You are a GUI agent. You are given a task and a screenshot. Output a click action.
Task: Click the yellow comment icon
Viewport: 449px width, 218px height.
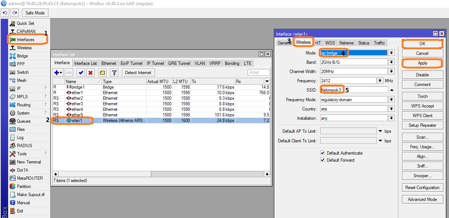tap(103, 73)
